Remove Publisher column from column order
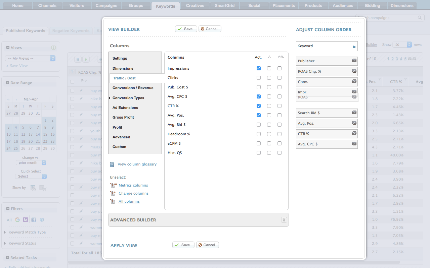Image resolution: width=430 pixels, height=268 pixels. click(354, 61)
